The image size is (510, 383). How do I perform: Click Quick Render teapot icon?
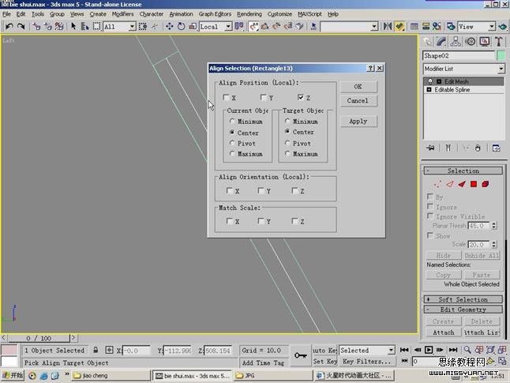click(x=503, y=26)
